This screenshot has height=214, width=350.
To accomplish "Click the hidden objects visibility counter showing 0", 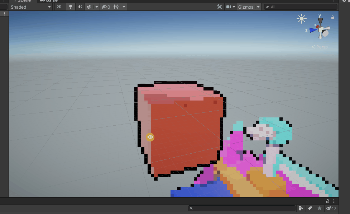I will [106, 7].
